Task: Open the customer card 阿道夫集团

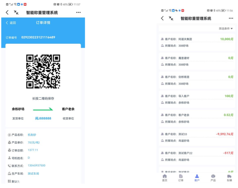Action: tap(197, 42)
